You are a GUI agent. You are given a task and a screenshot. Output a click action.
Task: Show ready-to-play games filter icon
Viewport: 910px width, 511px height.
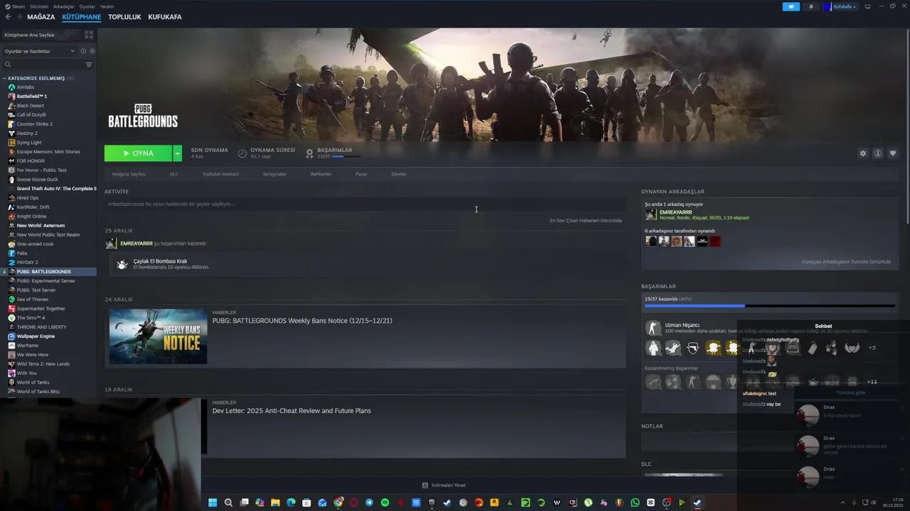coord(92,51)
